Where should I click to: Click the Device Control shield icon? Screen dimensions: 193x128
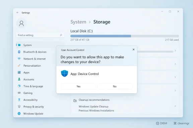tap(64, 73)
